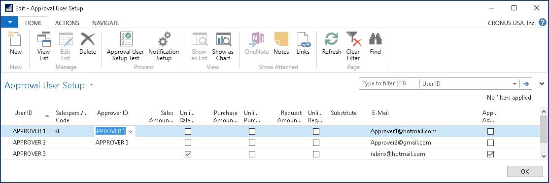Toggle Unlimited Request for APPROVER 3

(316, 154)
